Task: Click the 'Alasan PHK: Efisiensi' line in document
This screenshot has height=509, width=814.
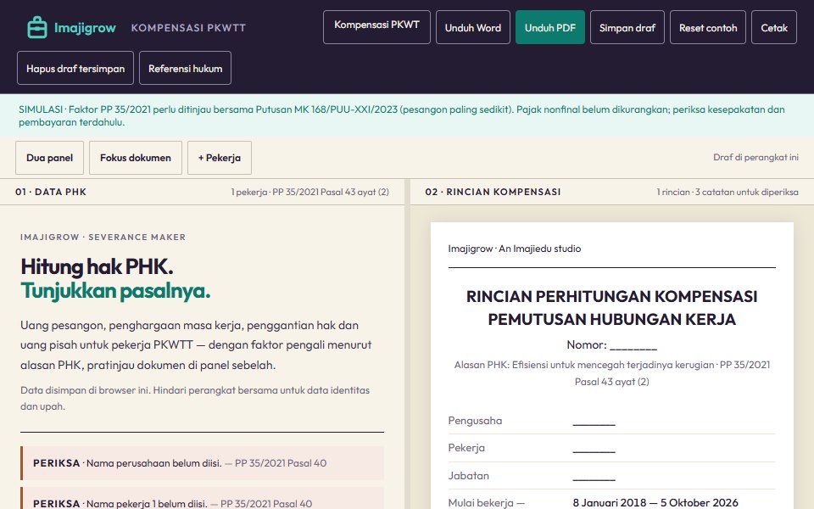Action: (x=611, y=373)
